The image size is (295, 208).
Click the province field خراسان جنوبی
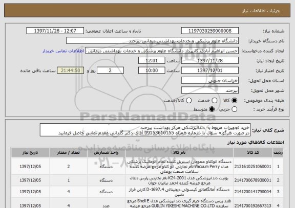pyautogui.click(x=210, y=81)
